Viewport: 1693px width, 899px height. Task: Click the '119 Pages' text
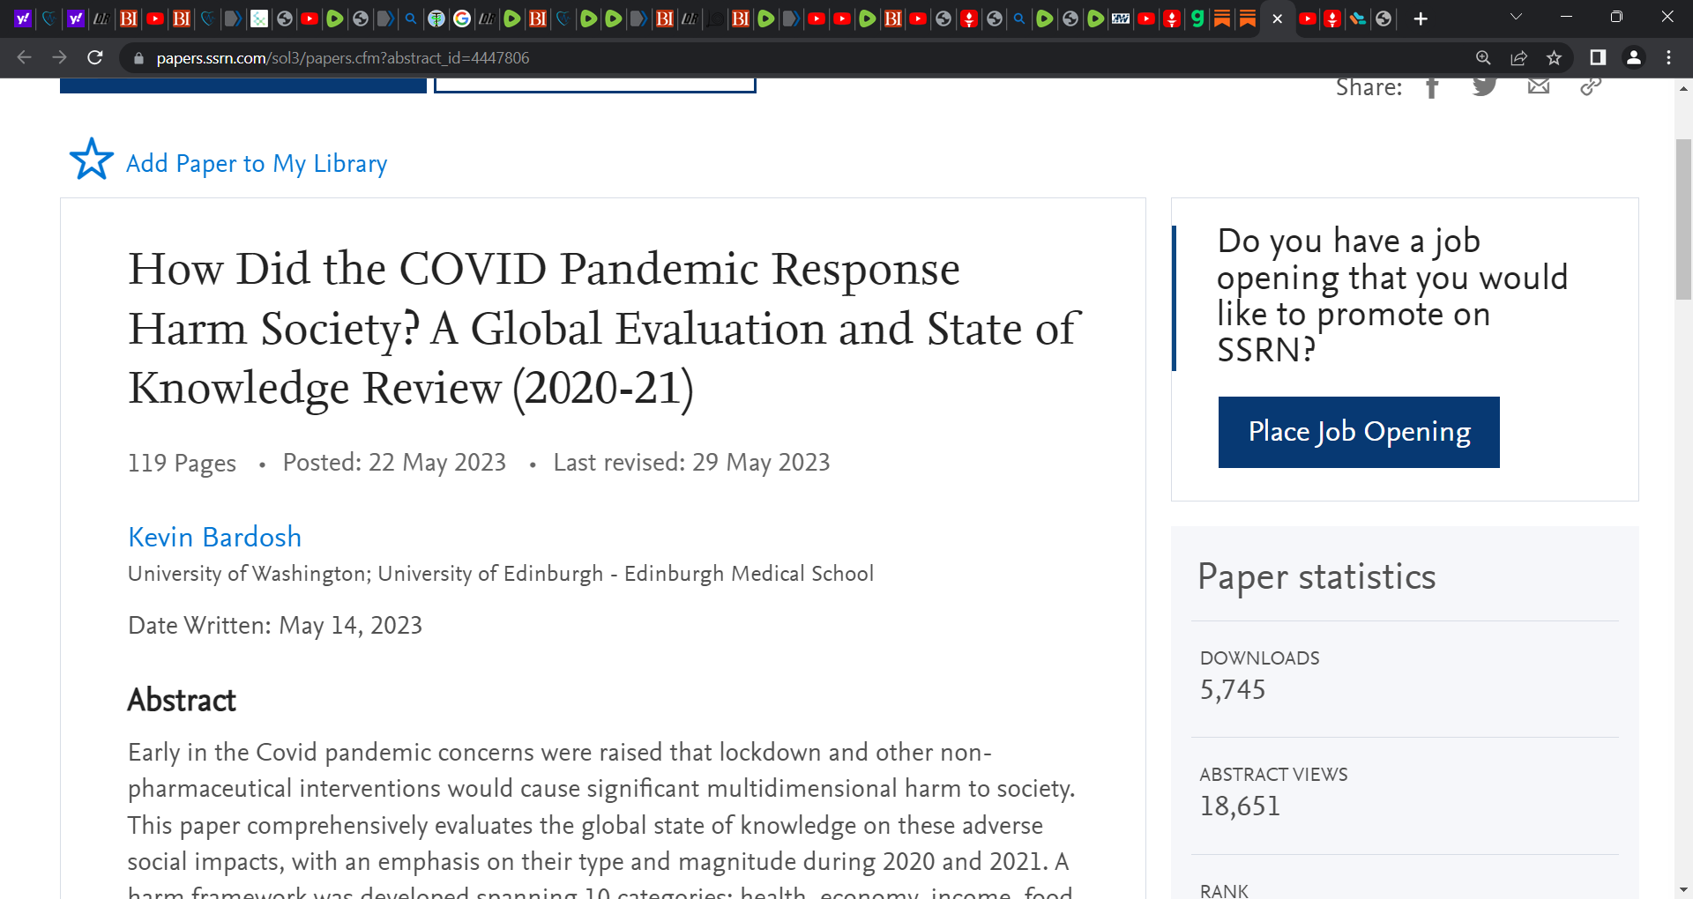pyautogui.click(x=182, y=463)
